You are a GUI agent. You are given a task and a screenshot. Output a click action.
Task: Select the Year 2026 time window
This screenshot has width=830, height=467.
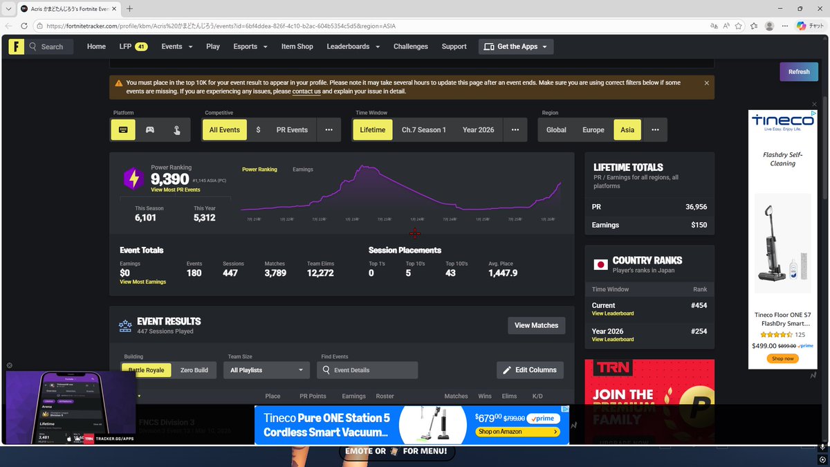478,129
